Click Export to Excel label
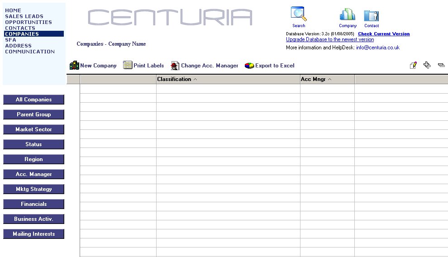 coord(275,66)
